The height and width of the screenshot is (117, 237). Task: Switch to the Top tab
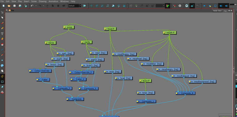tap(225, 11)
